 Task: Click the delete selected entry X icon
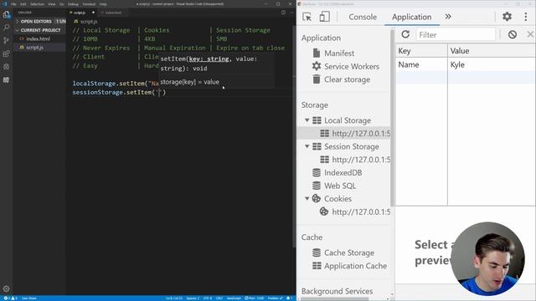click(x=530, y=34)
